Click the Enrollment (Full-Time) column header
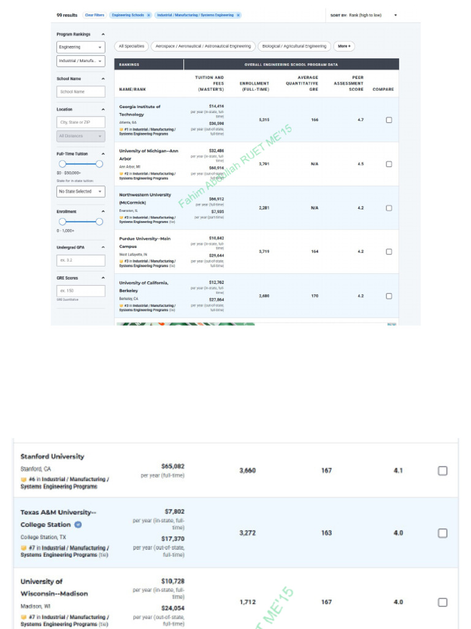Screen dimensions: 471x629 tap(255, 86)
